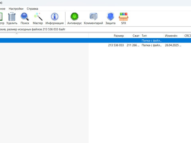Select the highlighted parent folder row
This screenshot has width=191, height=143.
click(x=95, y=41)
